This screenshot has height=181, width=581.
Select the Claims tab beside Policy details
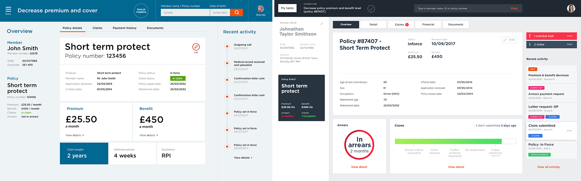[x=97, y=28]
